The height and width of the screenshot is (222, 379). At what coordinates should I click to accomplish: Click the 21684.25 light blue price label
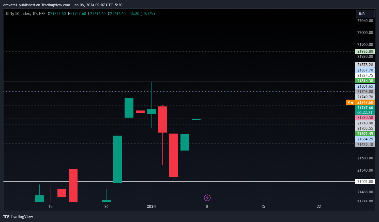tap(365, 139)
